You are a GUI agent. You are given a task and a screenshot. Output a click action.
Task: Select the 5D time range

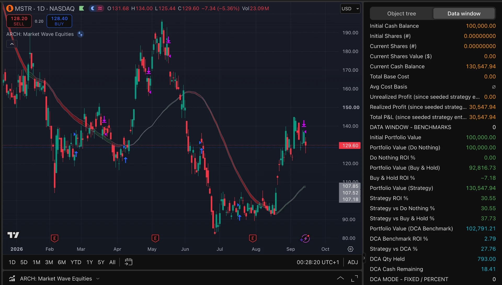24,262
